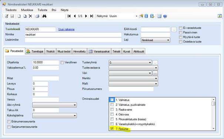Viewport: 224px width, 139px height.
Task: Enable Sarjanumeroseuranta checkbox
Action: [x=9, y=126]
